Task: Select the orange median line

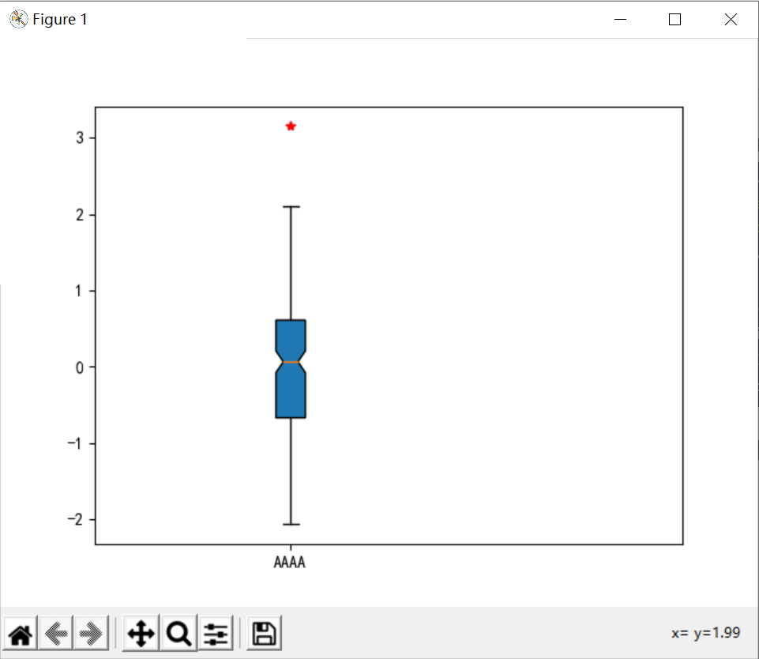Action: click(x=290, y=361)
